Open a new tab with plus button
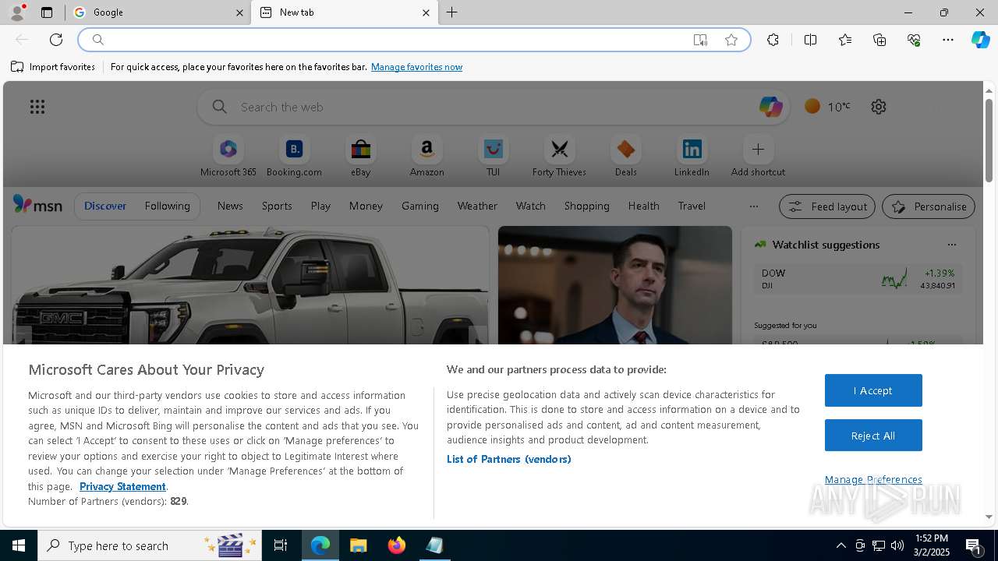This screenshot has width=998, height=561. [x=452, y=12]
